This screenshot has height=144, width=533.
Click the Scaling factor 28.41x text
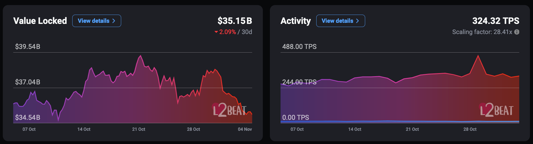click(482, 32)
